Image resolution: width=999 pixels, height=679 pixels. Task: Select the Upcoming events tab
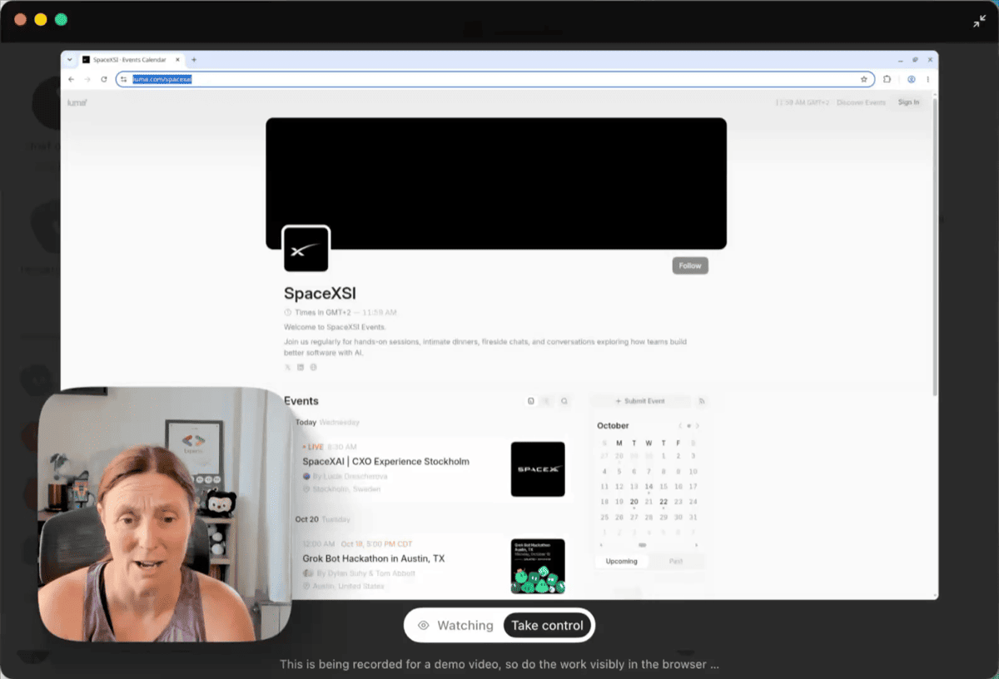point(621,561)
